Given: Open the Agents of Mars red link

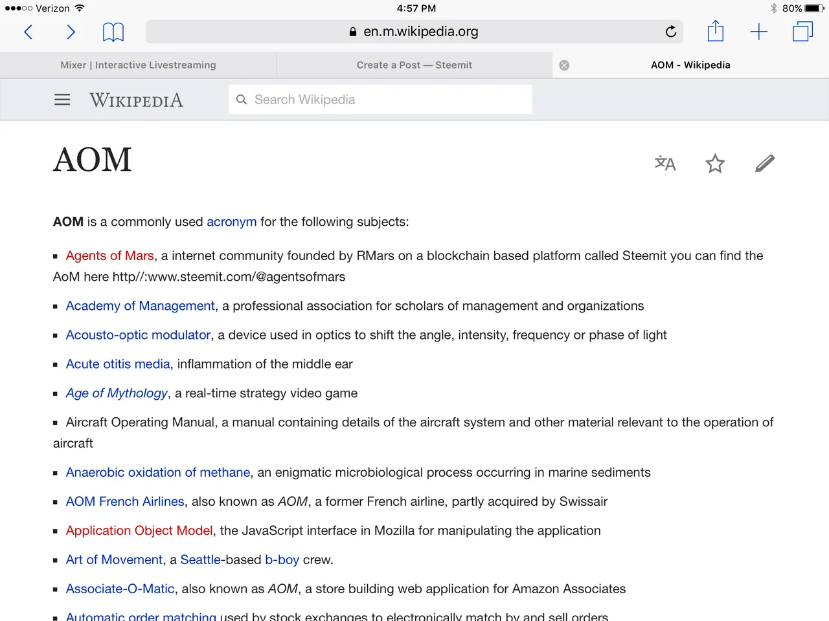Looking at the screenshot, I should click(110, 256).
